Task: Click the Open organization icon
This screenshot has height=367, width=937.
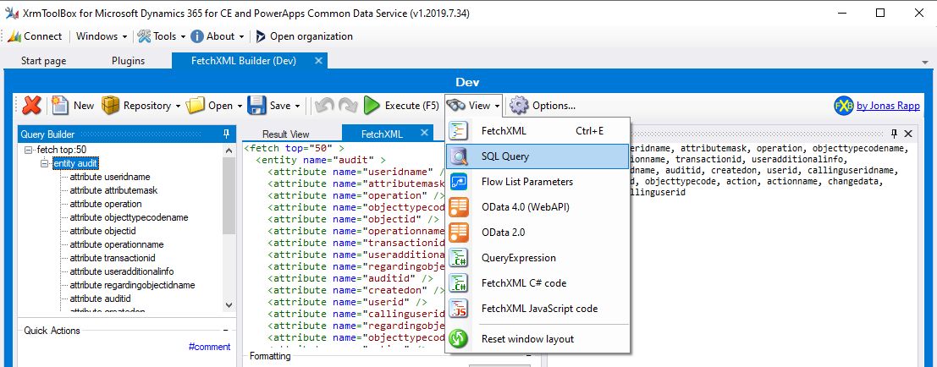Action: click(261, 36)
